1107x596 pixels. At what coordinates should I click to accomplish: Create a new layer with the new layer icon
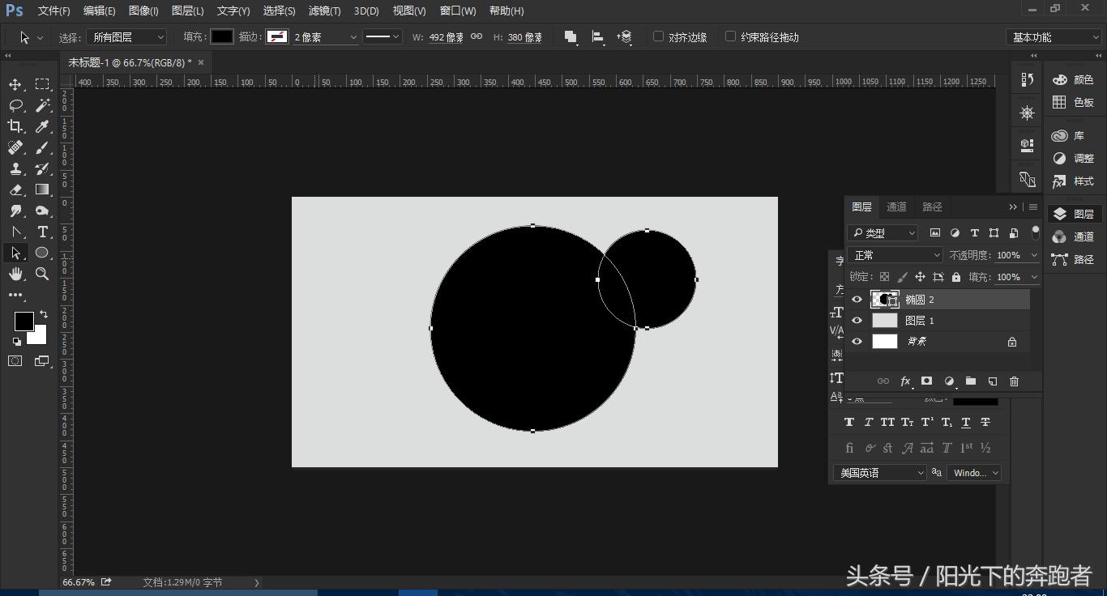coord(992,381)
